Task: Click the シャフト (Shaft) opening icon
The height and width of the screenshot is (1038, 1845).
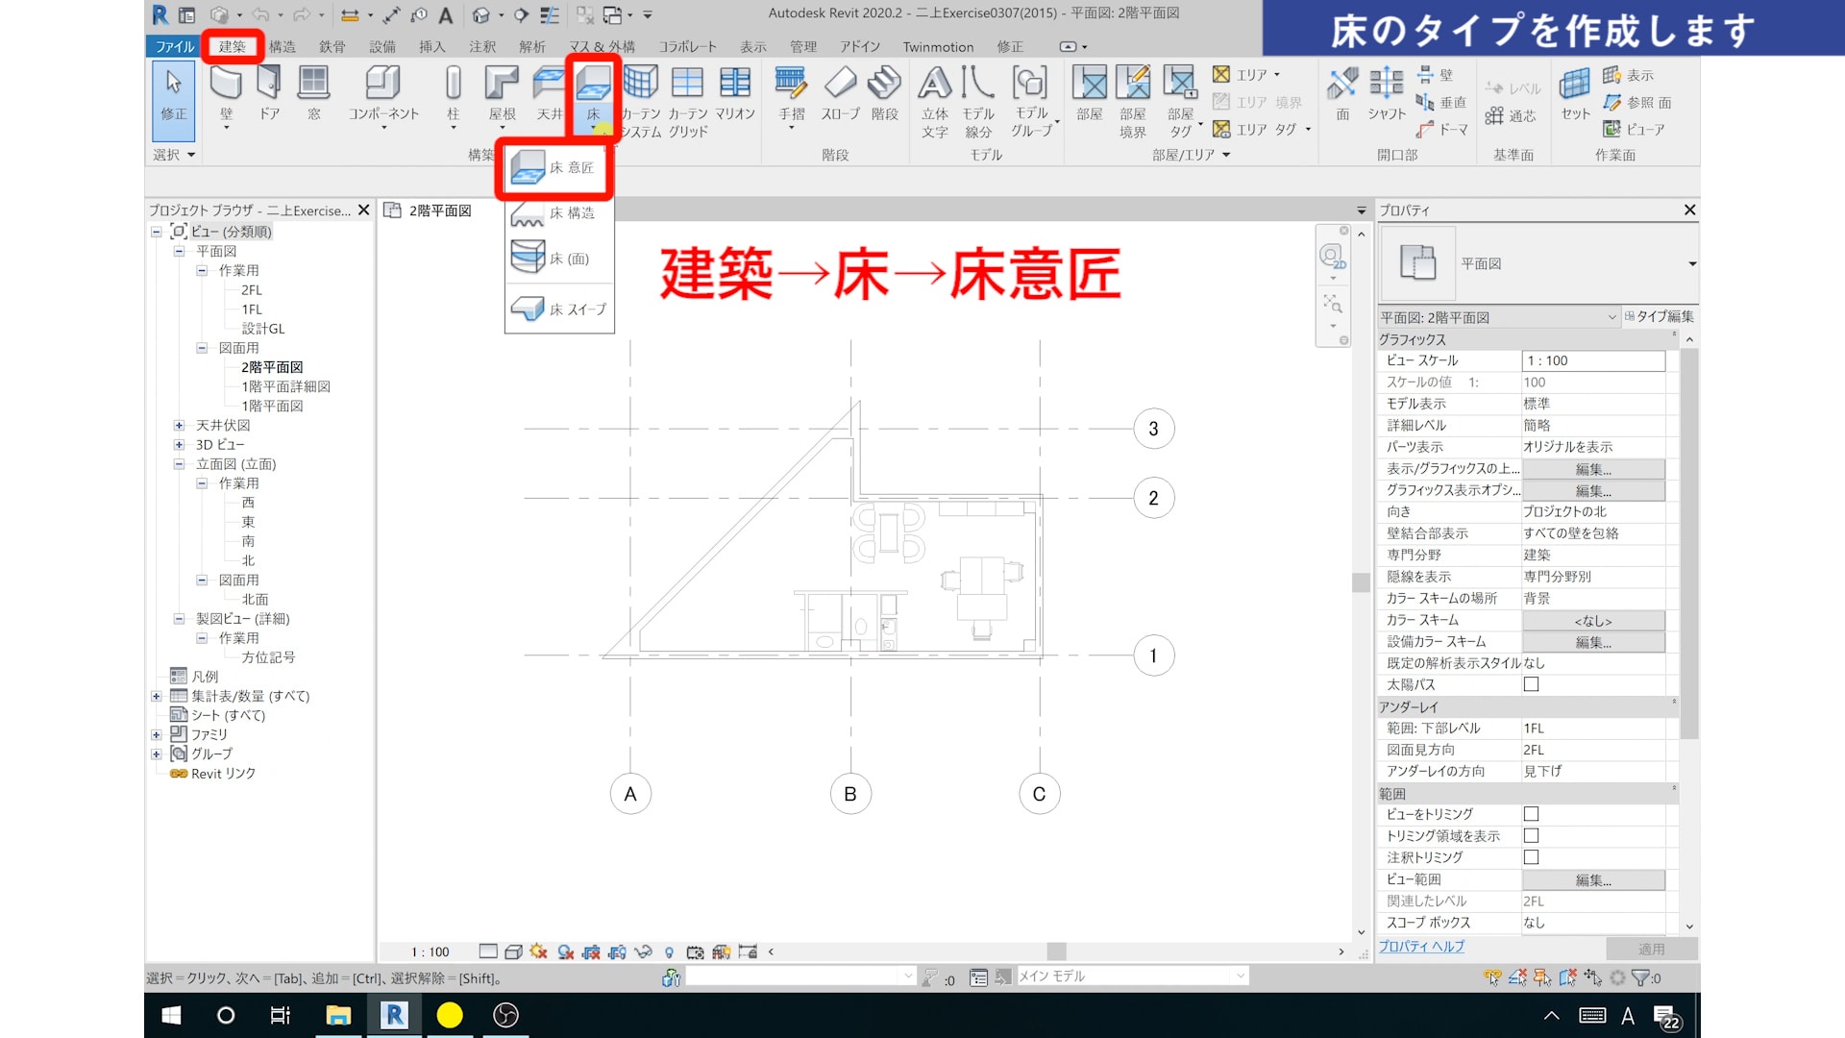Action: [x=1387, y=85]
